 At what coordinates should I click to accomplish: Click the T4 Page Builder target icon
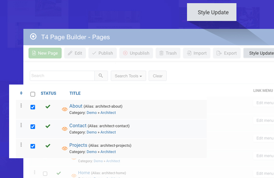pyautogui.click(x=33, y=37)
